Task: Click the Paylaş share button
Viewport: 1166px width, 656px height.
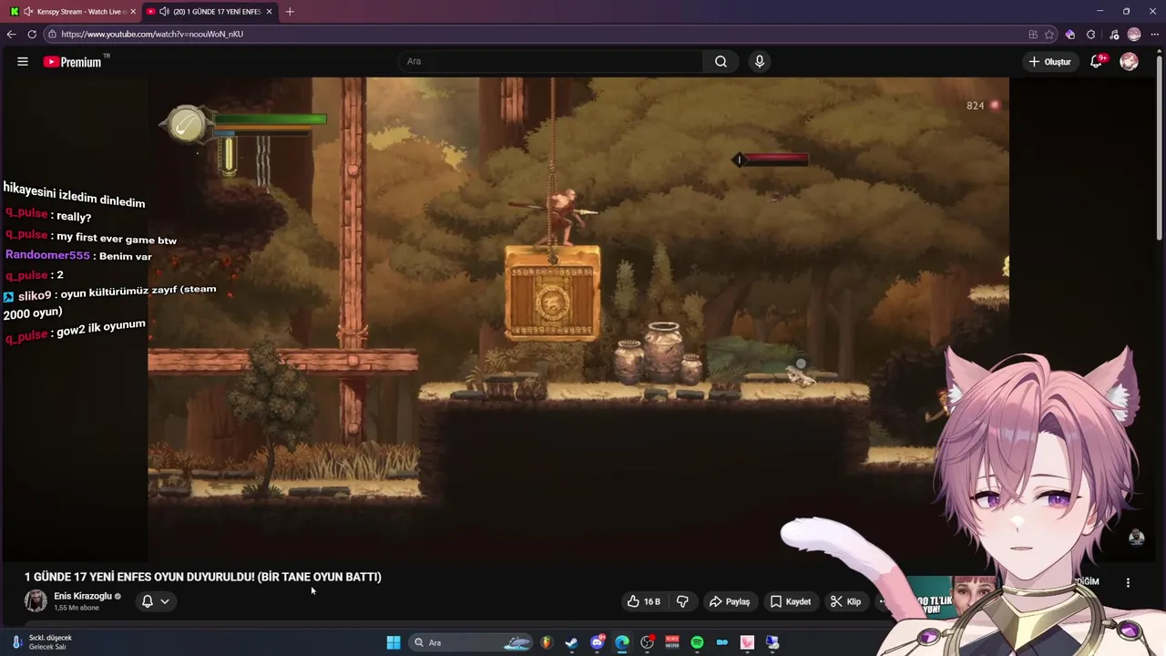Action: pyautogui.click(x=730, y=601)
